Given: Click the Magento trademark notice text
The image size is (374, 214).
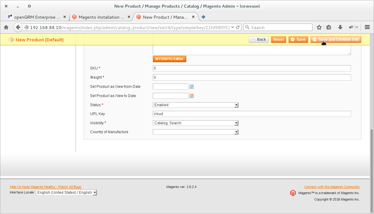Looking at the screenshot, I should click(329, 193).
